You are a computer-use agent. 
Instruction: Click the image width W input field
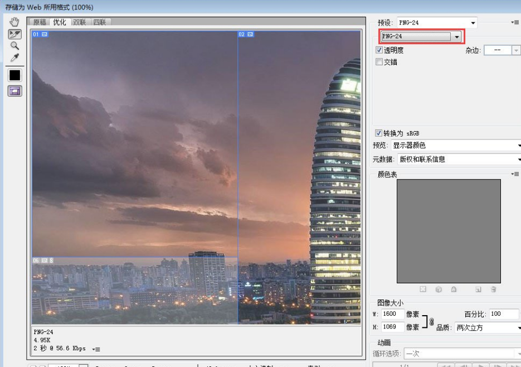[393, 314]
